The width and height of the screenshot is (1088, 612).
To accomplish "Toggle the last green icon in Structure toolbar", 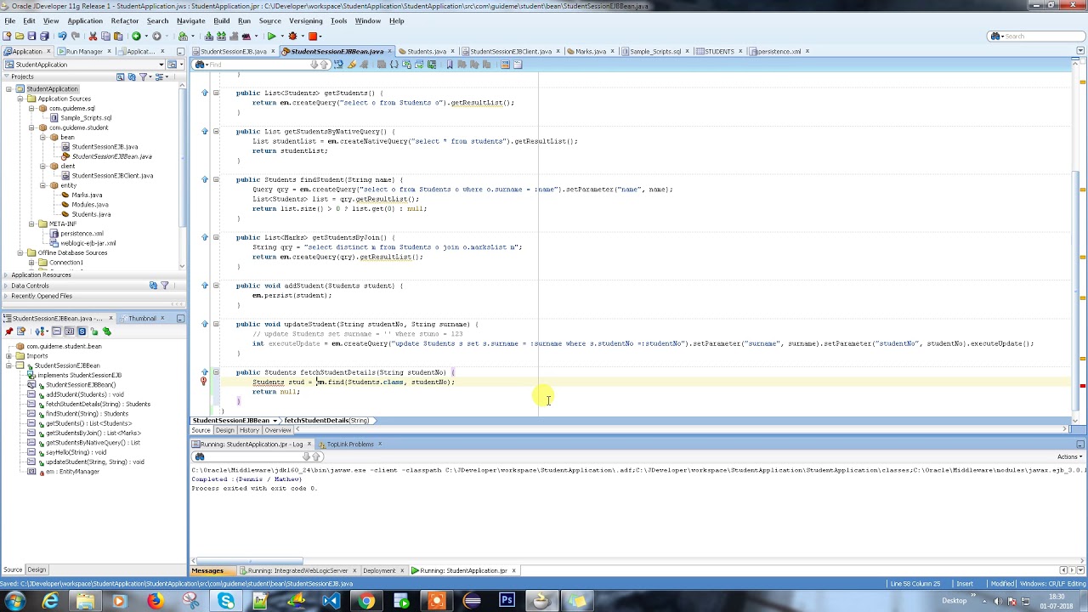I will (x=107, y=331).
